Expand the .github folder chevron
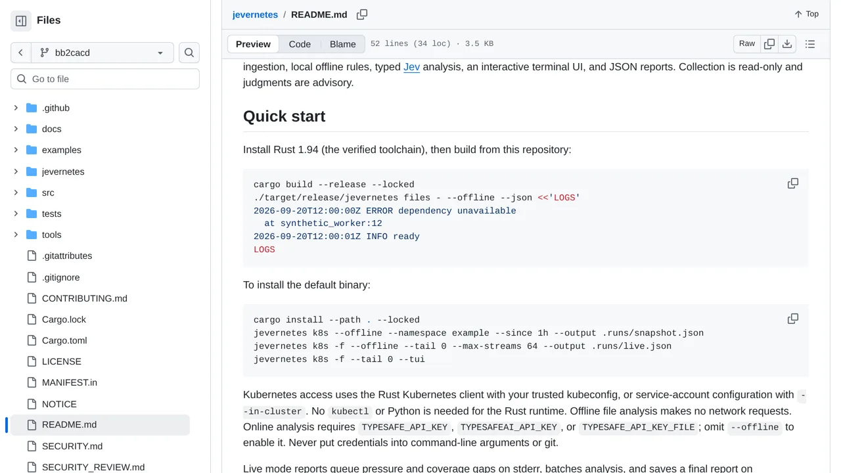Viewport: 841px width, 473px height. click(16, 108)
